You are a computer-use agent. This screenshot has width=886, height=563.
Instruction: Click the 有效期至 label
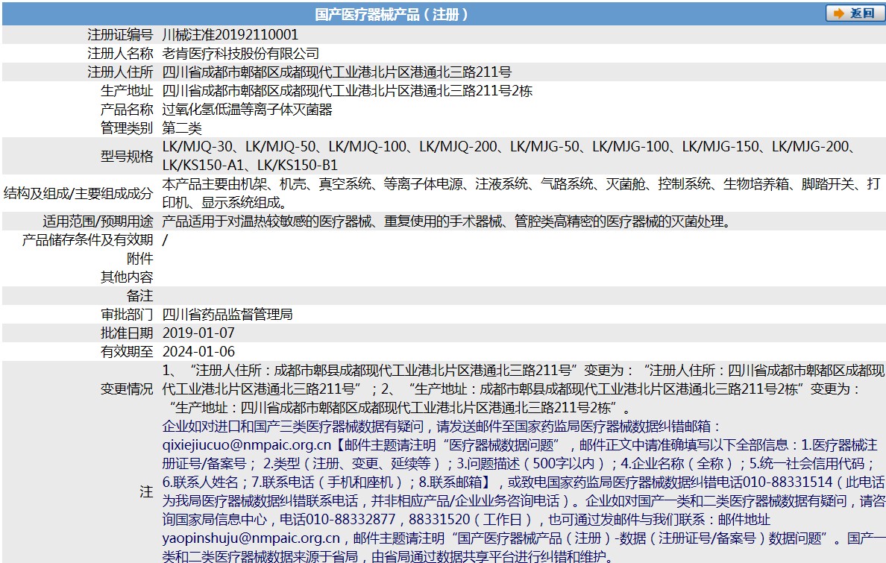pyautogui.click(x=127, y=351)
